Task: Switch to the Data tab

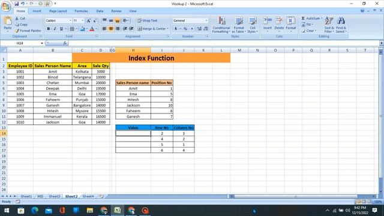Action: [100, 11]
